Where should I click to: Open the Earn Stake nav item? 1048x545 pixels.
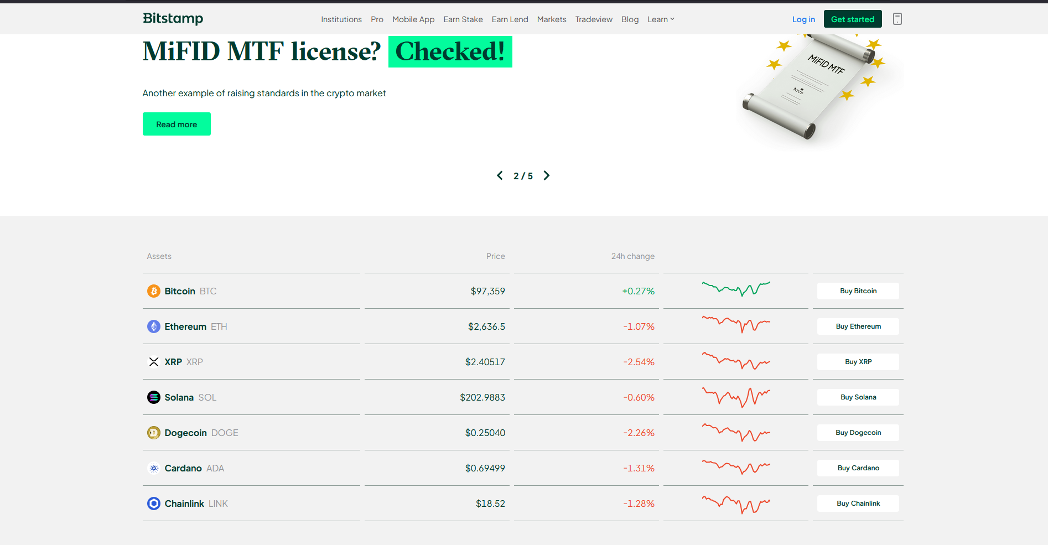[463, 19]
